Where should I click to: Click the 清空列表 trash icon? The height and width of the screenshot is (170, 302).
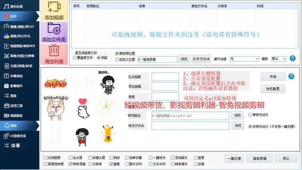54,54
